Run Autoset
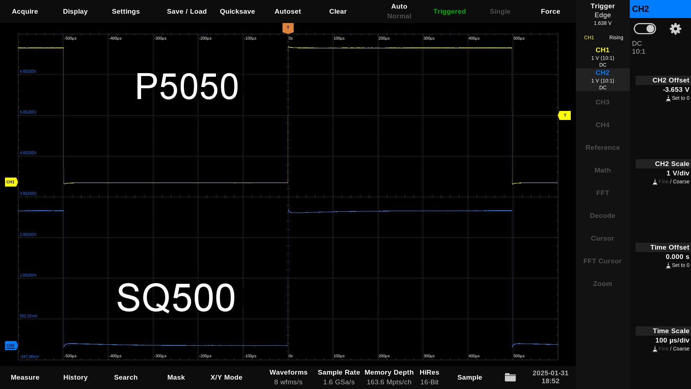Image resolution: width=691 pixels, height=389 pixels. point(288,12)
